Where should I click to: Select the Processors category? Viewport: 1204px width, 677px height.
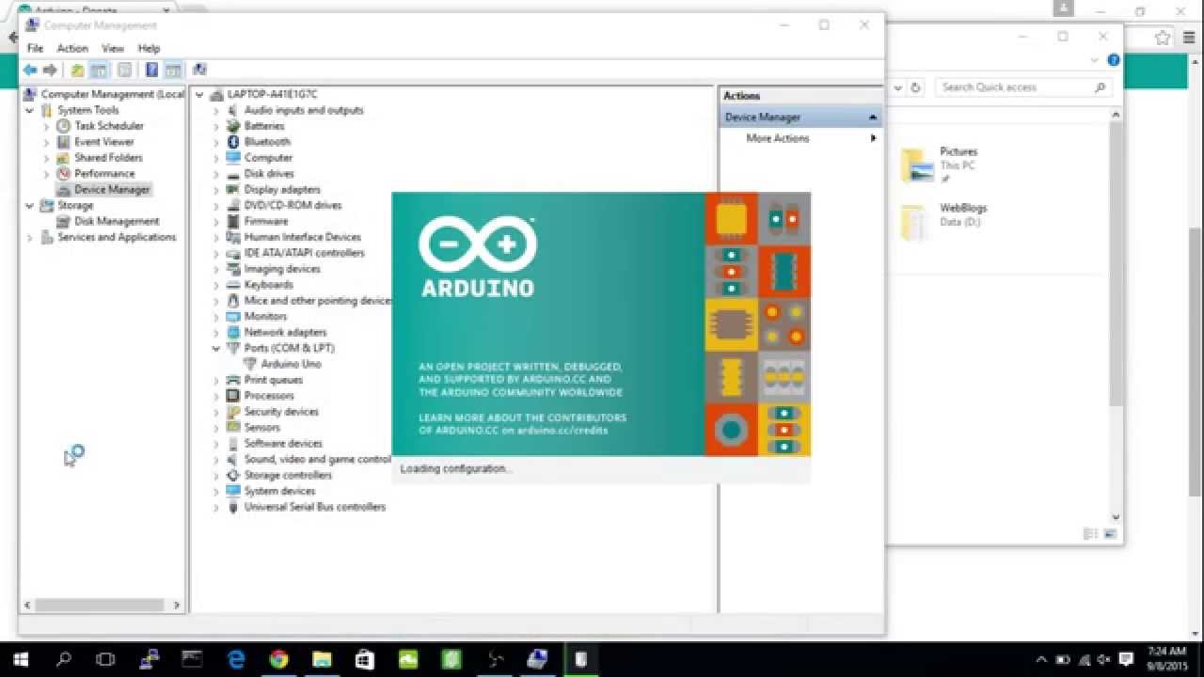269,395
